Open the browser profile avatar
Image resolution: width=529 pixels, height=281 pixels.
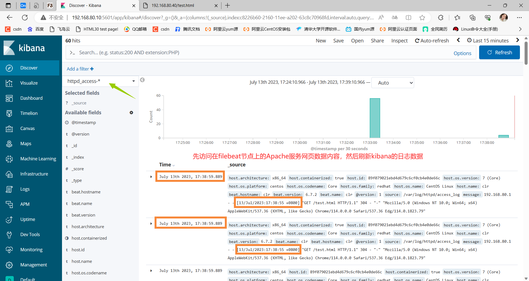click(504, 18)
